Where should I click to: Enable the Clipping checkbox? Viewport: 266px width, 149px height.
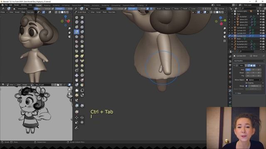pos(246,83)
